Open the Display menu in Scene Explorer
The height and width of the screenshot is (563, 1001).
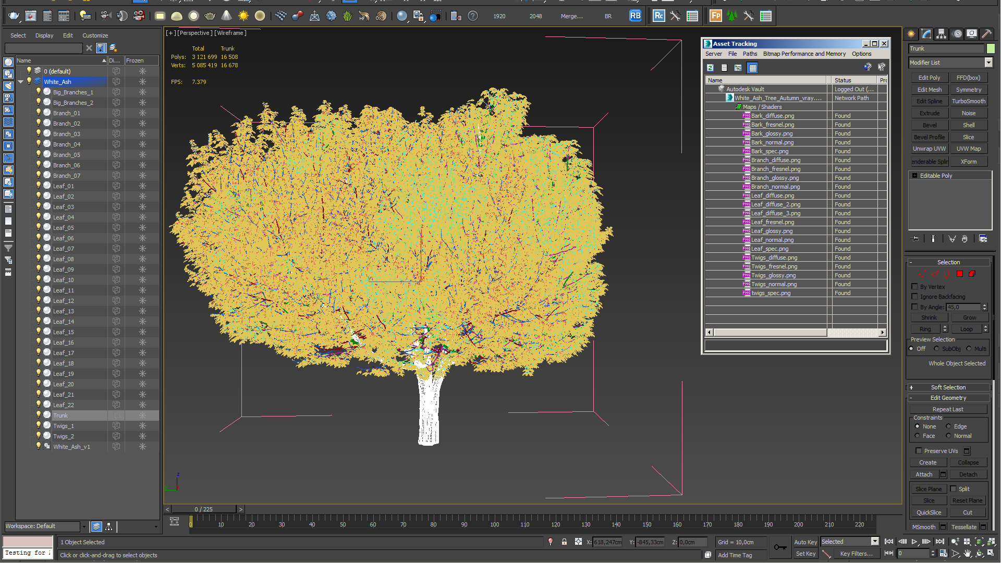pyautogui.click(x=44, y=35)
